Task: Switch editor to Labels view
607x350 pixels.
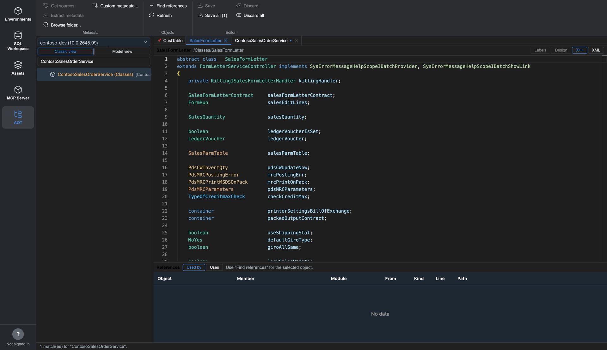Action: 540,50
